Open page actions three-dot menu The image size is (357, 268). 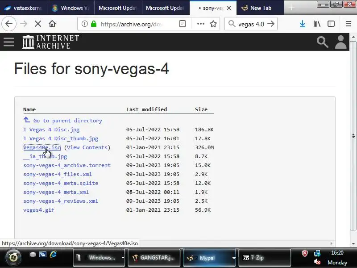[200, 24]
